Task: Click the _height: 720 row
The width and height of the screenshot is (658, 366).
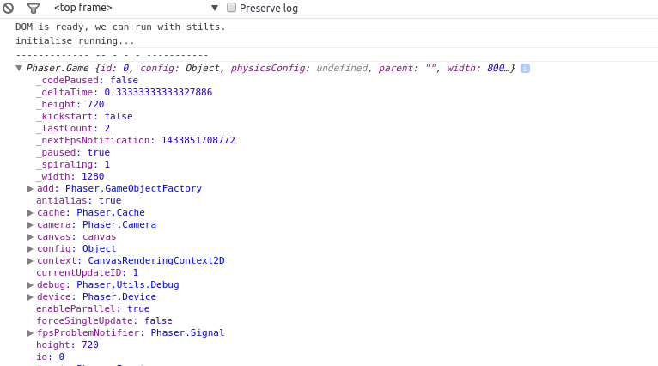Action: (70, 104)
